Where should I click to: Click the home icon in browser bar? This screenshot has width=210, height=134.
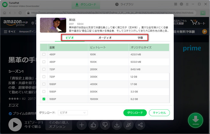(4, 13)
